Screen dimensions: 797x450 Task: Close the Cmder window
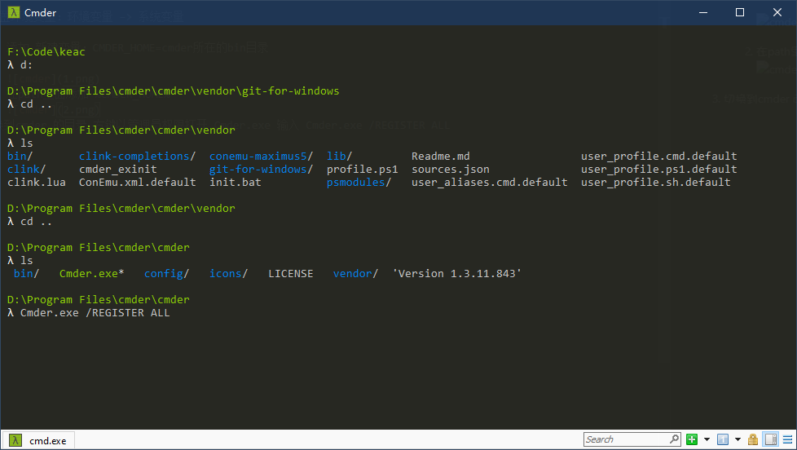[x=777, y=12]
